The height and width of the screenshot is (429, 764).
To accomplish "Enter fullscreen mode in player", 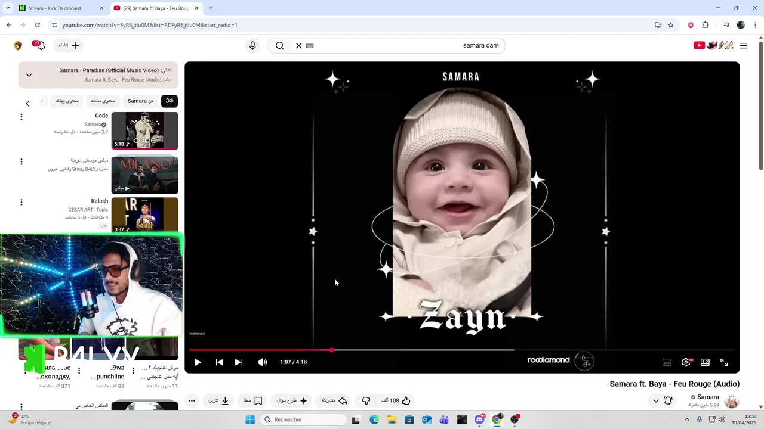I will click(724, 362).
